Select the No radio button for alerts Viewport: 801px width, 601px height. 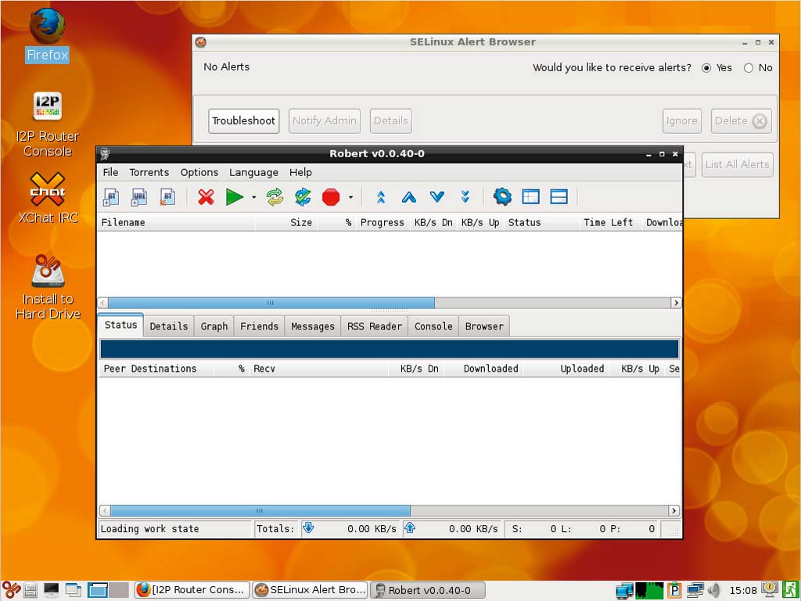click(x=749, y=68)
